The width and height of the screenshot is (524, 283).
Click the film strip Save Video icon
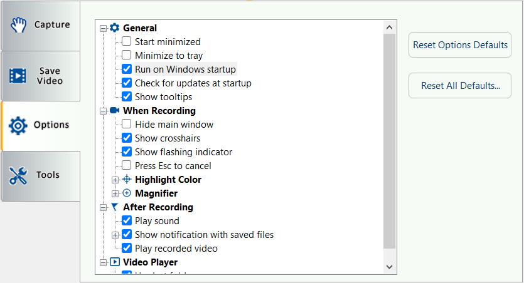click(18, 76)
